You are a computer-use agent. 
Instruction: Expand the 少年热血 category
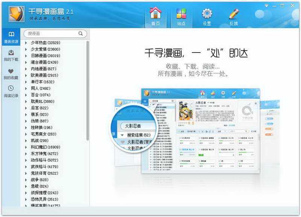pos(26,43)
